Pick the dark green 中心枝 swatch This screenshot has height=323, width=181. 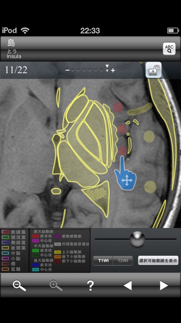point(36,255)
